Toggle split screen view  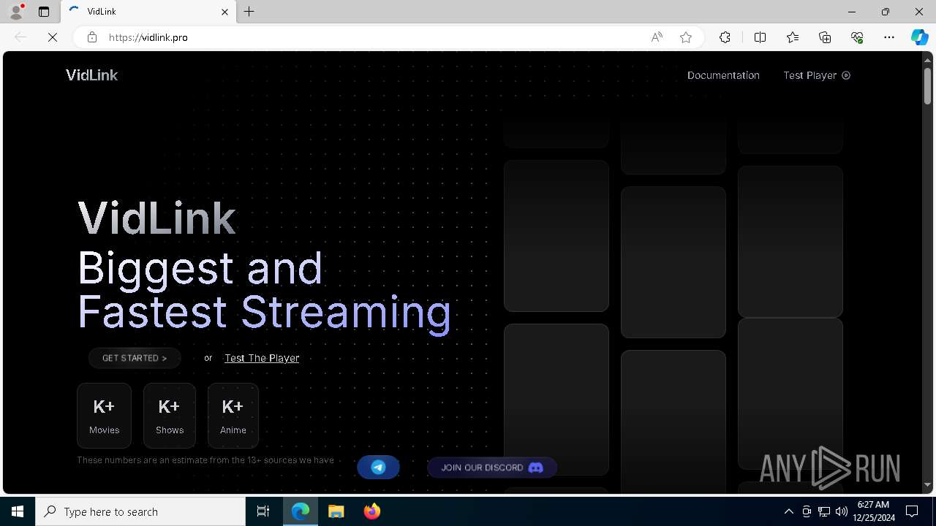point(760,37)
